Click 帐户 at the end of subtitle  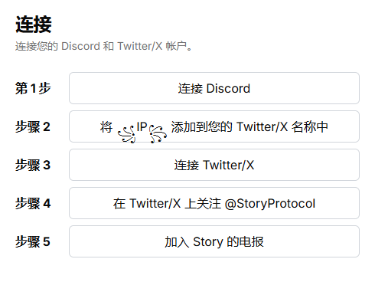coord(176,46)
